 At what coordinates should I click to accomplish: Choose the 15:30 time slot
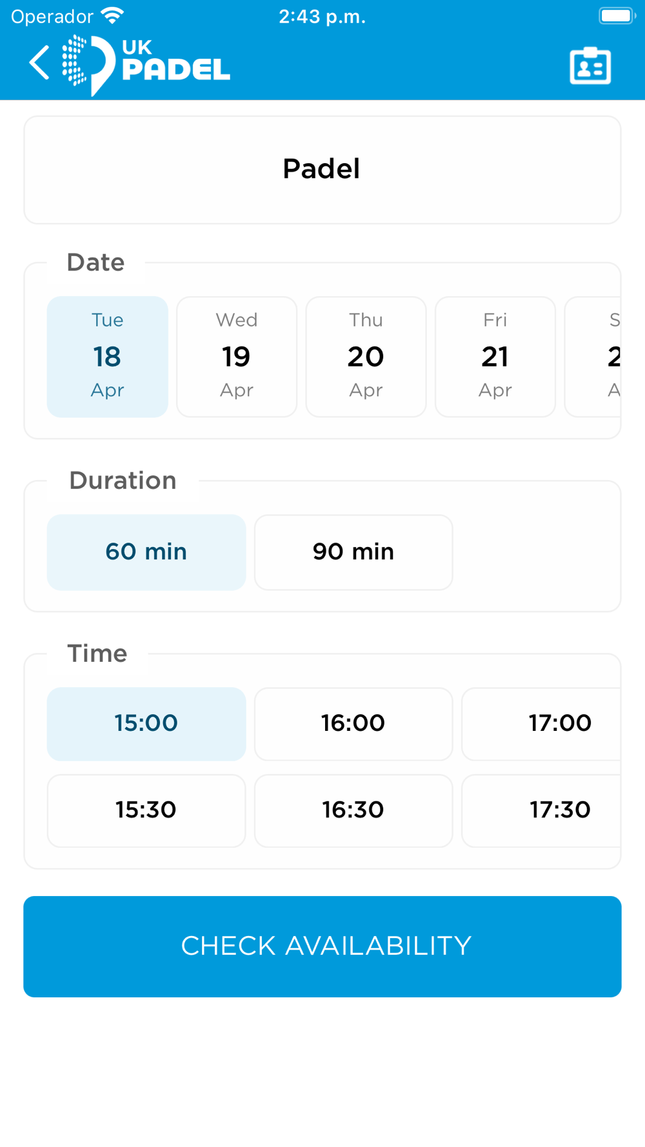click(x=146, y=810)
